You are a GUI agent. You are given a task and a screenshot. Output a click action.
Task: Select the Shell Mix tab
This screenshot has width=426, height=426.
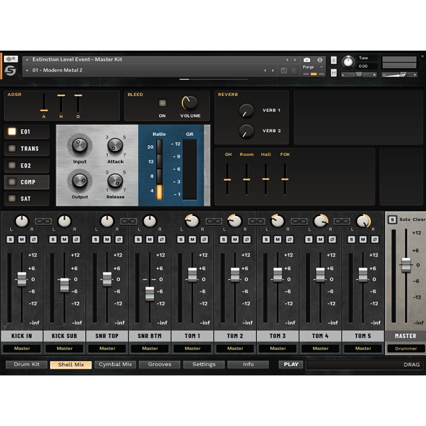click(71, 364)
